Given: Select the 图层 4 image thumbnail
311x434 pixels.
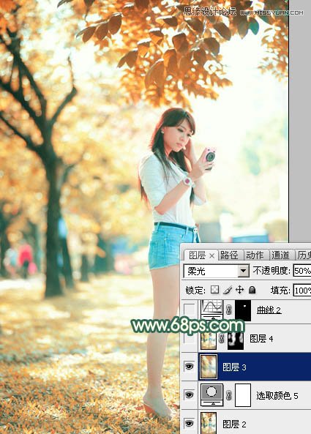Looking at the screenshot, I should click(x=209, y=340).
